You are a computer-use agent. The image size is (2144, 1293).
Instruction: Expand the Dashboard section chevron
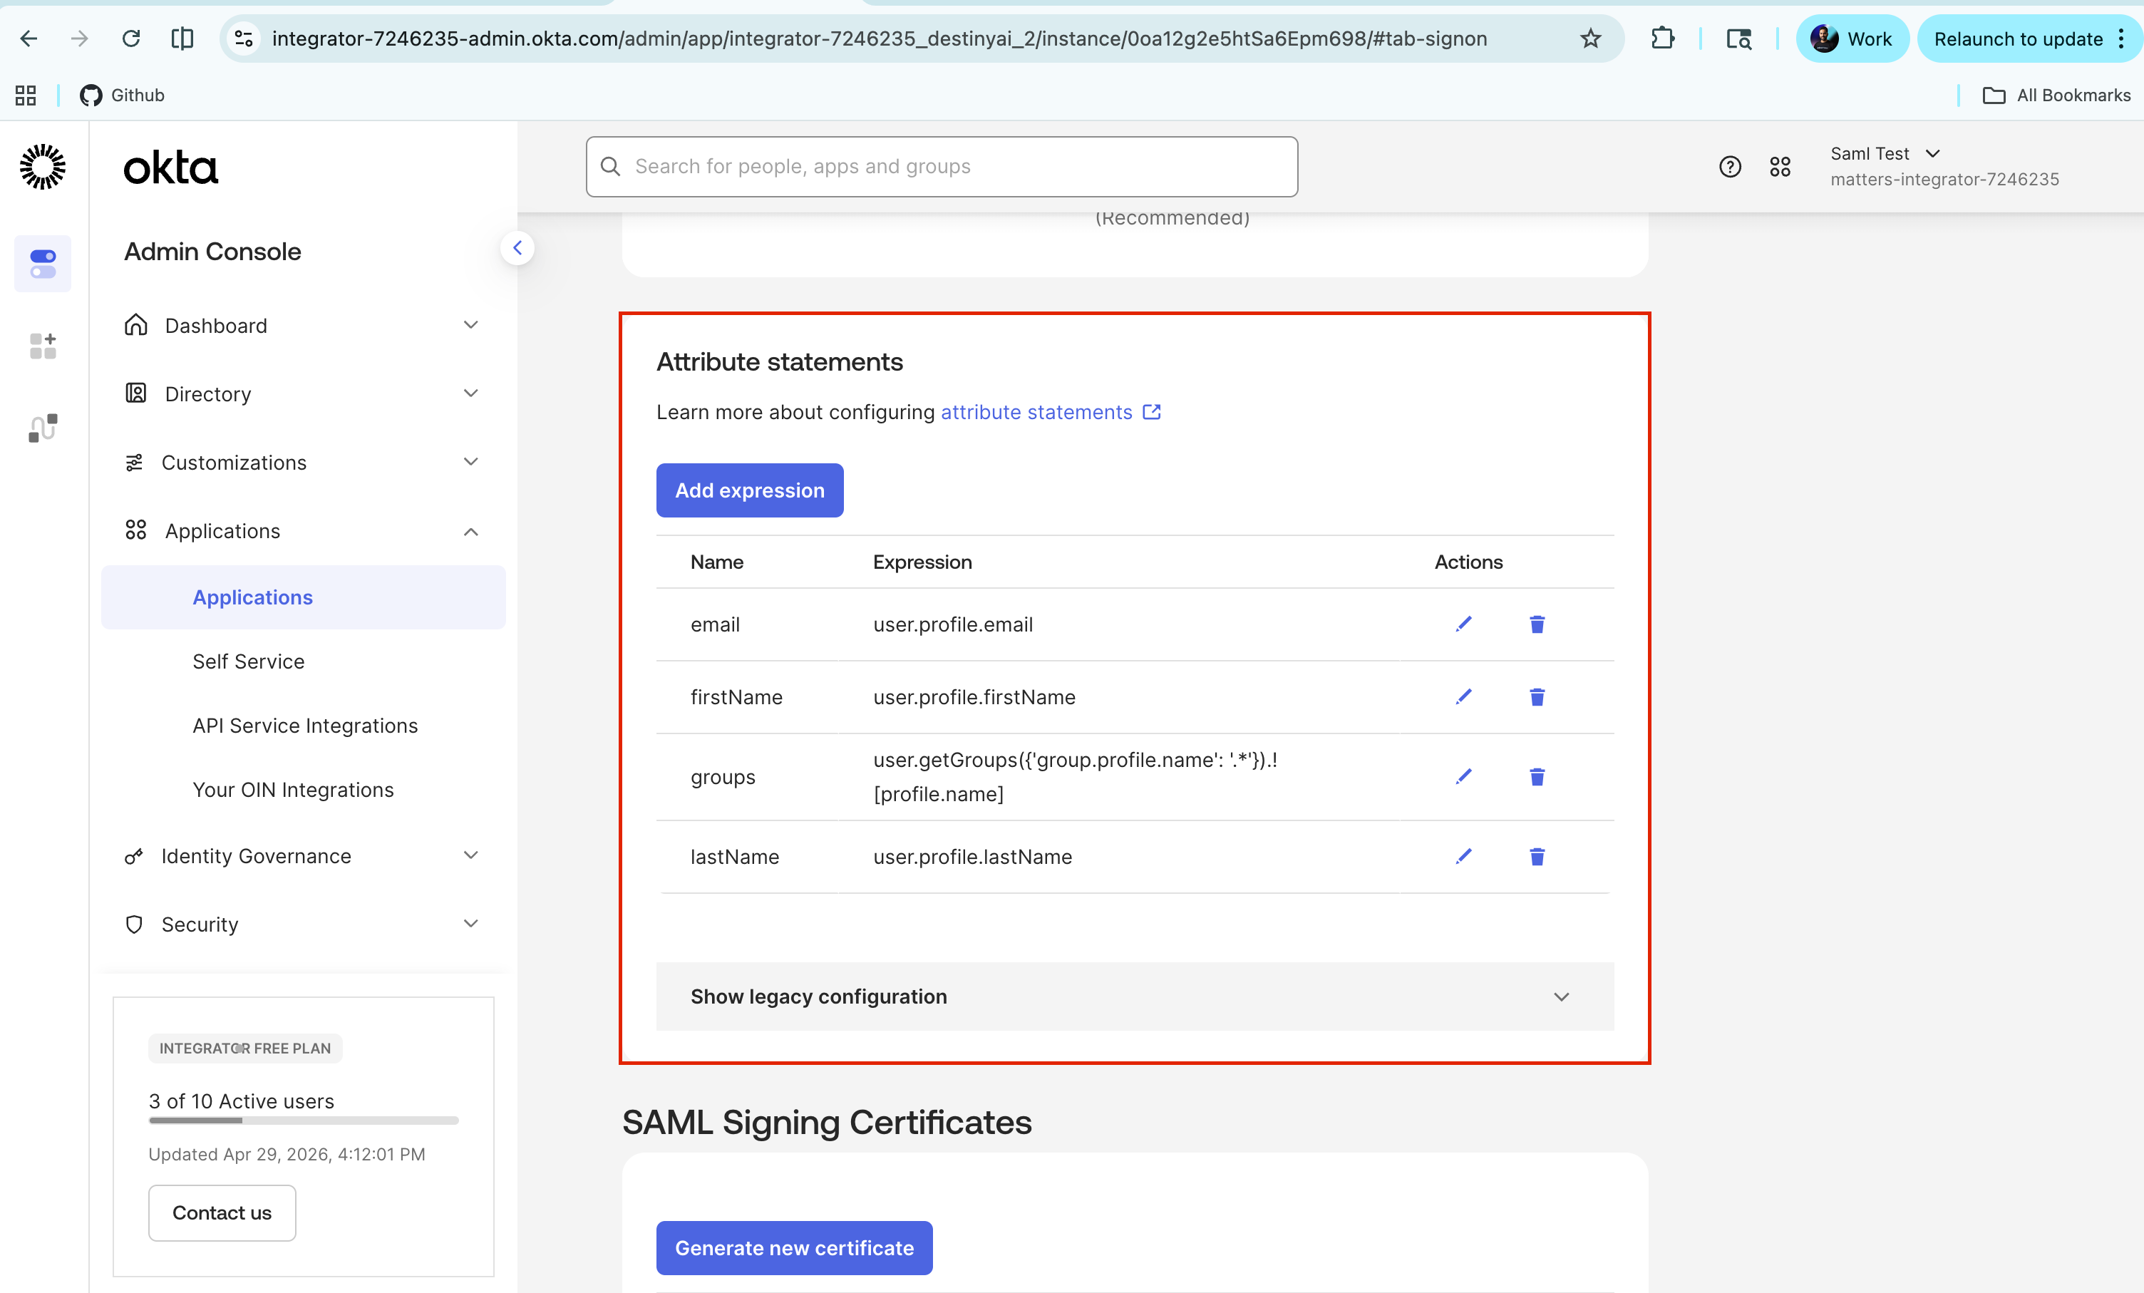pyautogui.click(x=470, y=324)
